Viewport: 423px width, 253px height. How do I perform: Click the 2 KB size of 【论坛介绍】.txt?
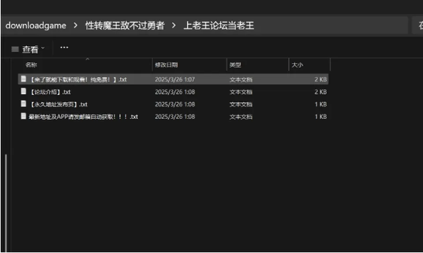tap(320, 92)
